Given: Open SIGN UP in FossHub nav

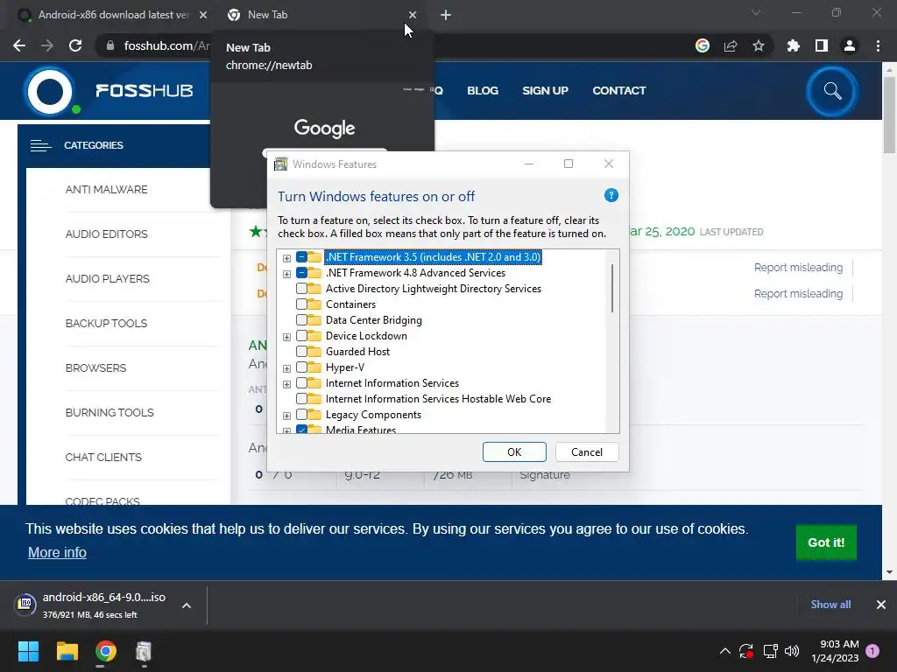Looking at the screenshot, I should tap(545, 91).
